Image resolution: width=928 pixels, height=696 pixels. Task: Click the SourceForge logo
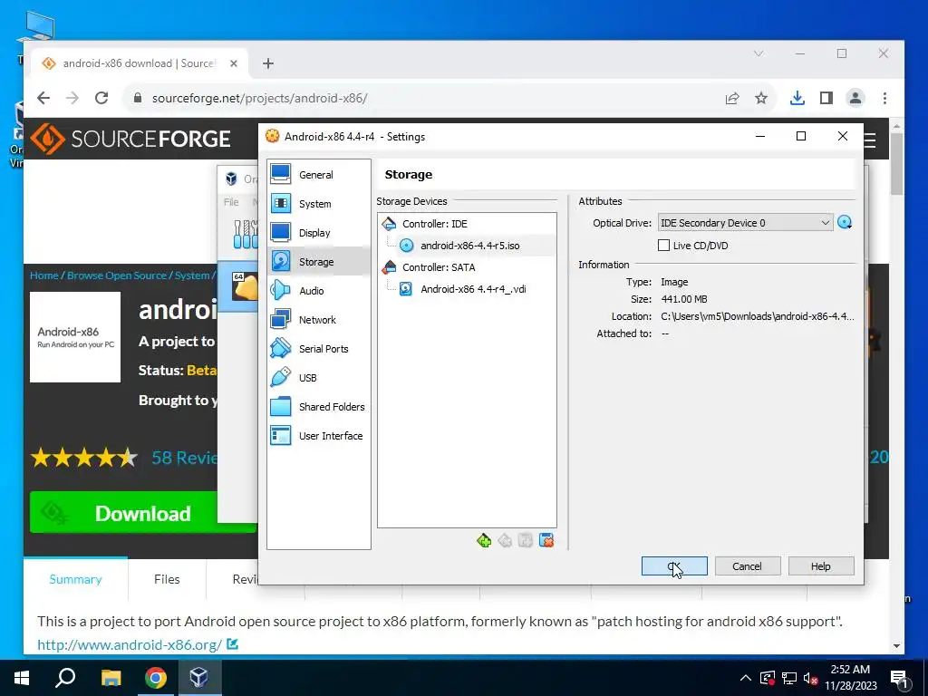pos(130,139)
